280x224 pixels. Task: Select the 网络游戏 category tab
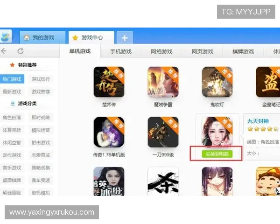[161, 52]
